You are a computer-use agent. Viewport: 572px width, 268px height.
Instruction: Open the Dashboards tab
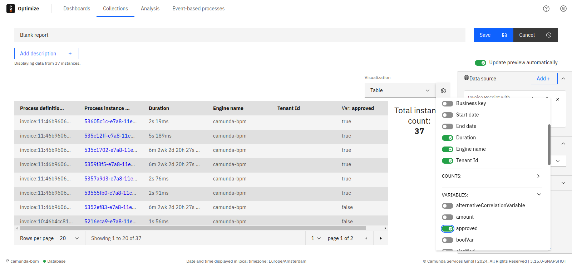click(x=77, y=9)
